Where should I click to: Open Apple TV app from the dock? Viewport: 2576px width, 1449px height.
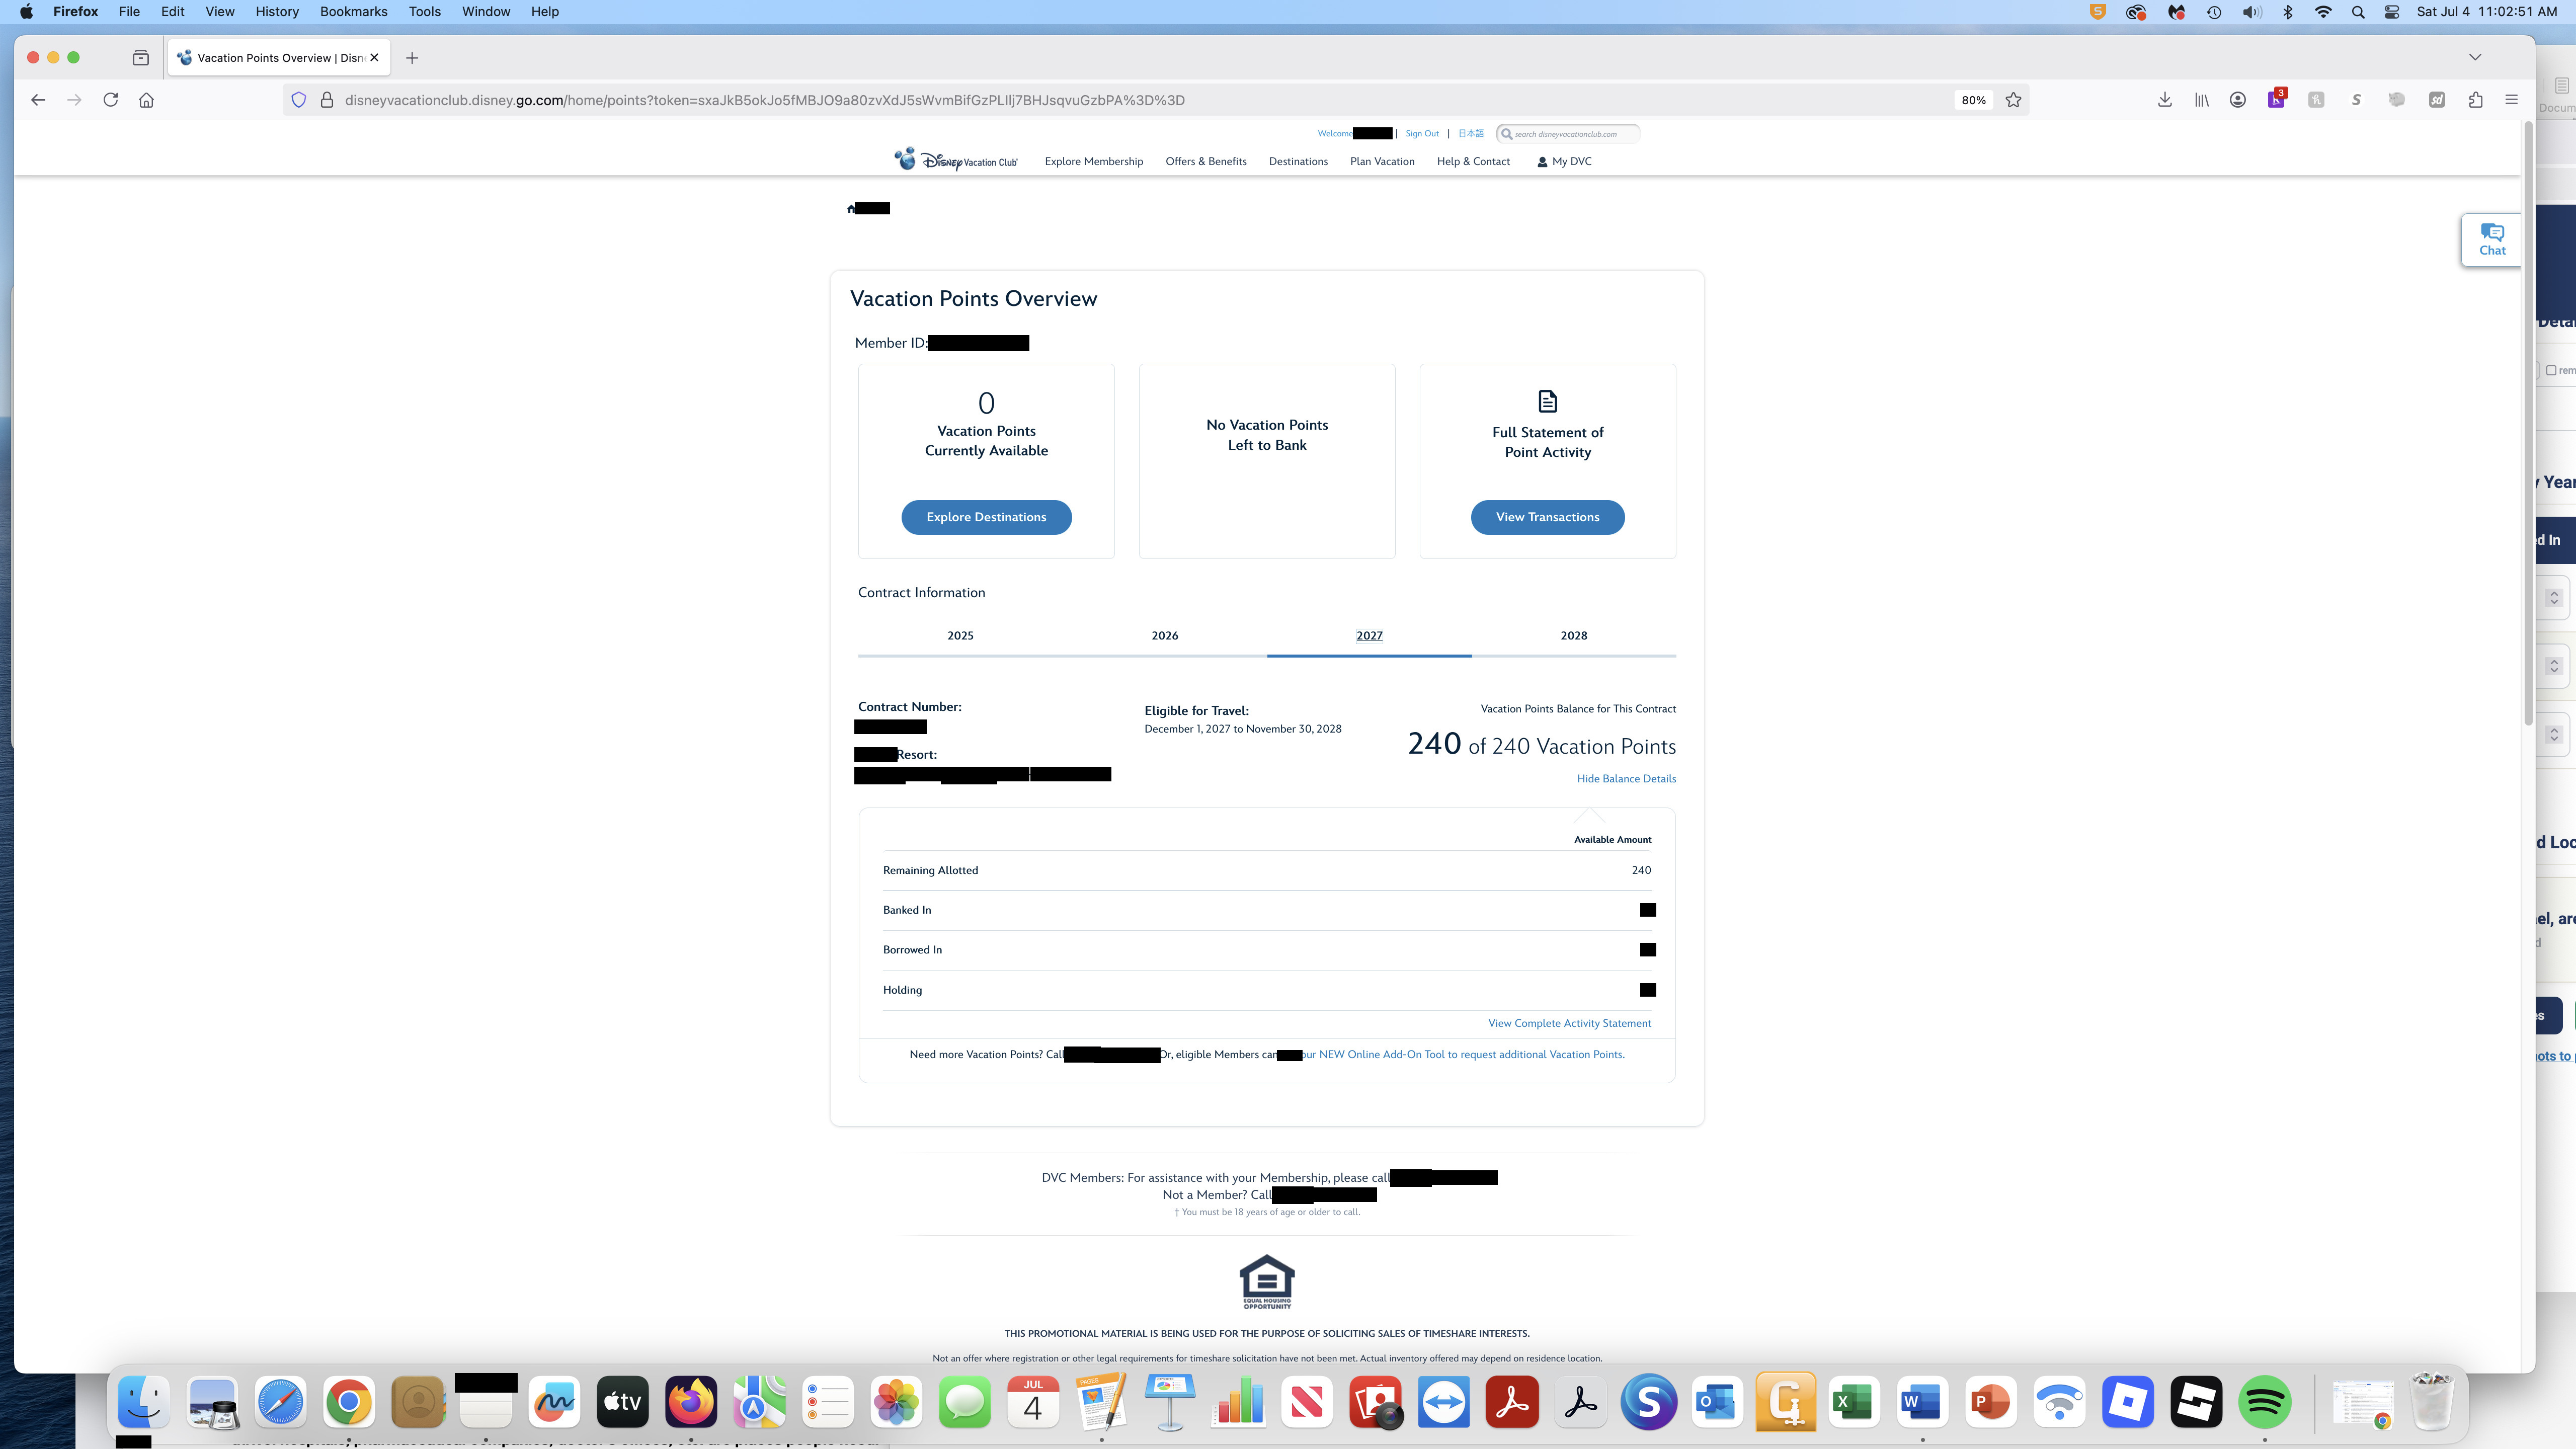[x=622, y=1402]
